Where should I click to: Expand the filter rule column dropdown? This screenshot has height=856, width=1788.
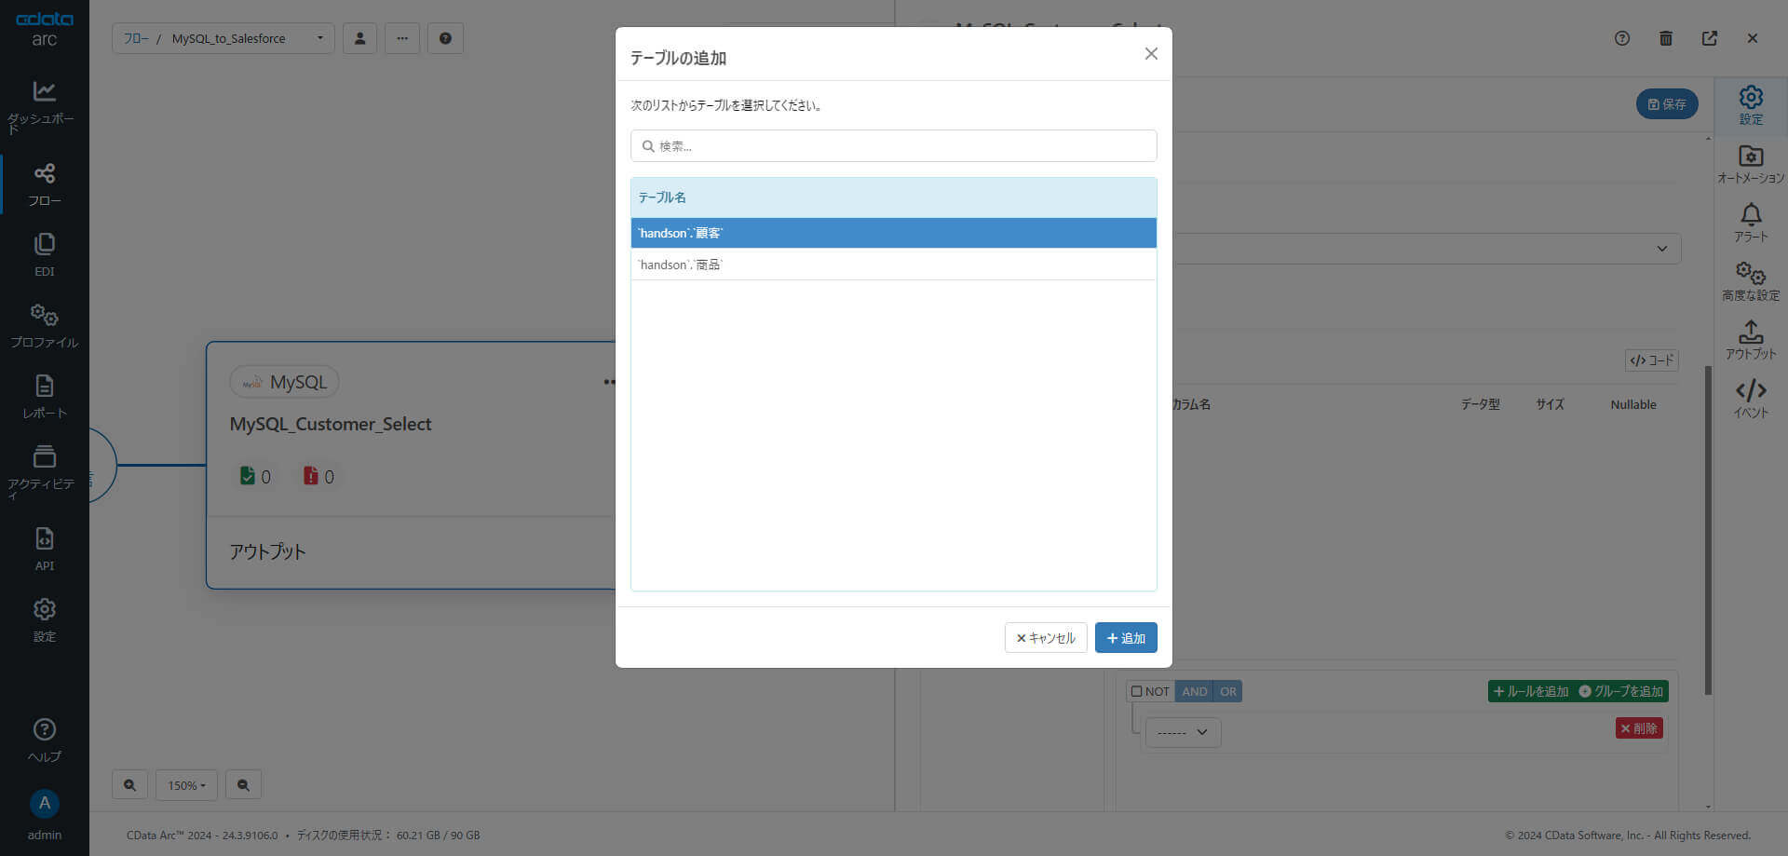click(1183, 732)
